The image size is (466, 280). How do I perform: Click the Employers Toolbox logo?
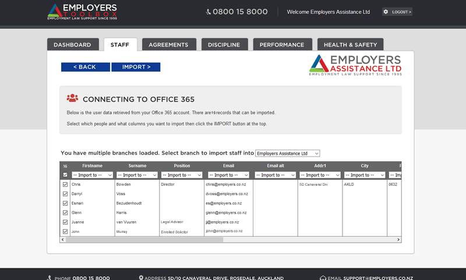tap(82, 12)
